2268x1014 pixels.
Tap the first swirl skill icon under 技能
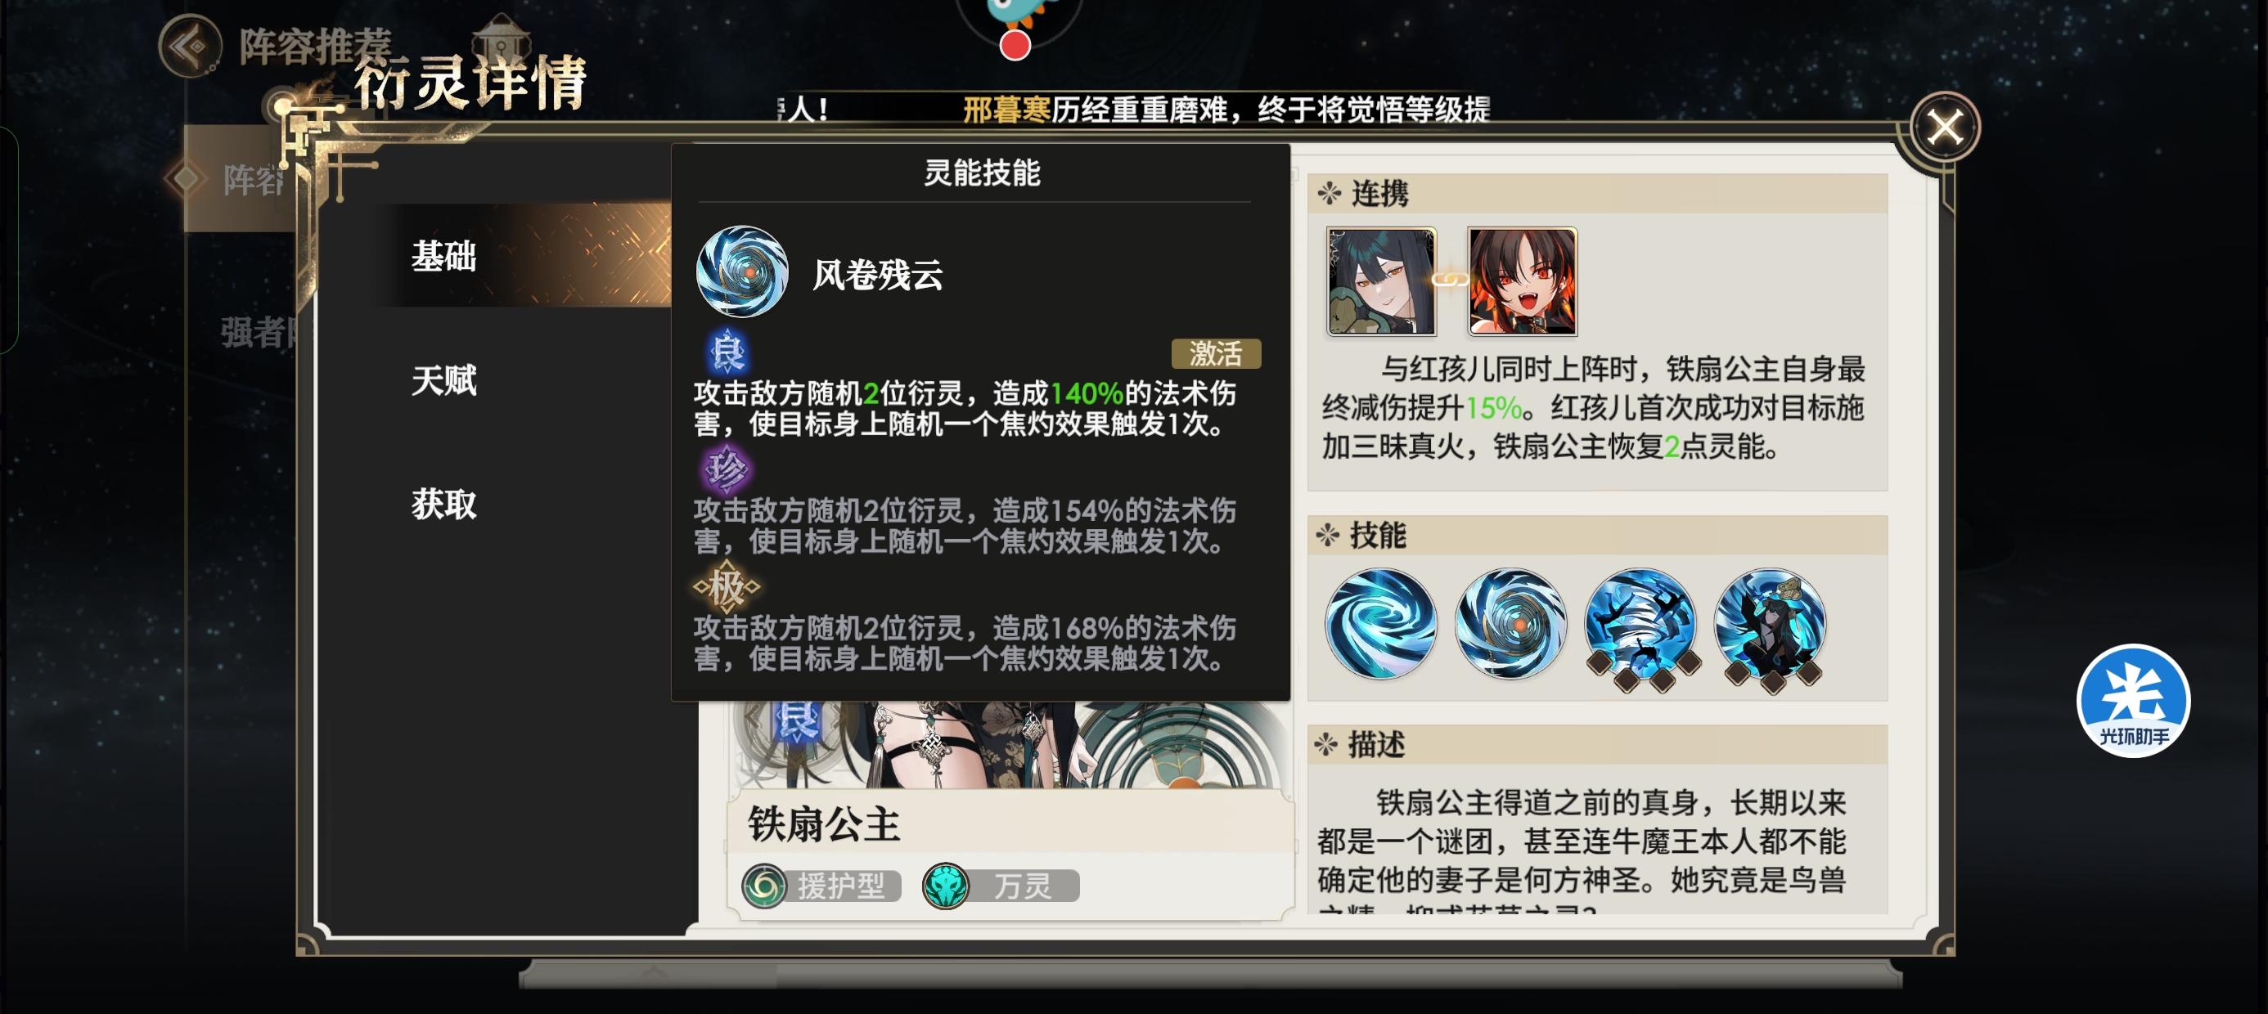[1379, 623]
